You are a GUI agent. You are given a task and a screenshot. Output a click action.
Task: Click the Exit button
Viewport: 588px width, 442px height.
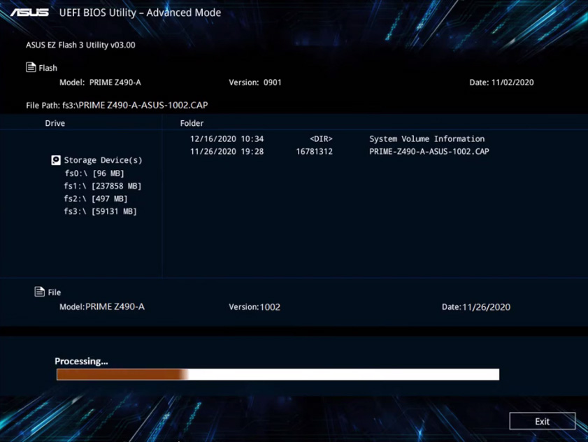(543, 421)
